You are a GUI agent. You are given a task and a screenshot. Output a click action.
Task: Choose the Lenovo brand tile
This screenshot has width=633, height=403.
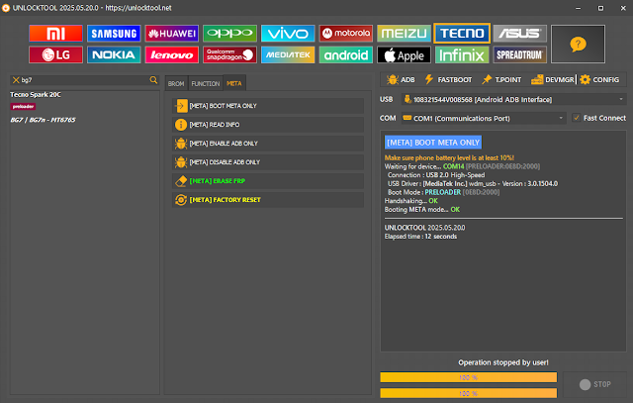click(x=172, y=54)
